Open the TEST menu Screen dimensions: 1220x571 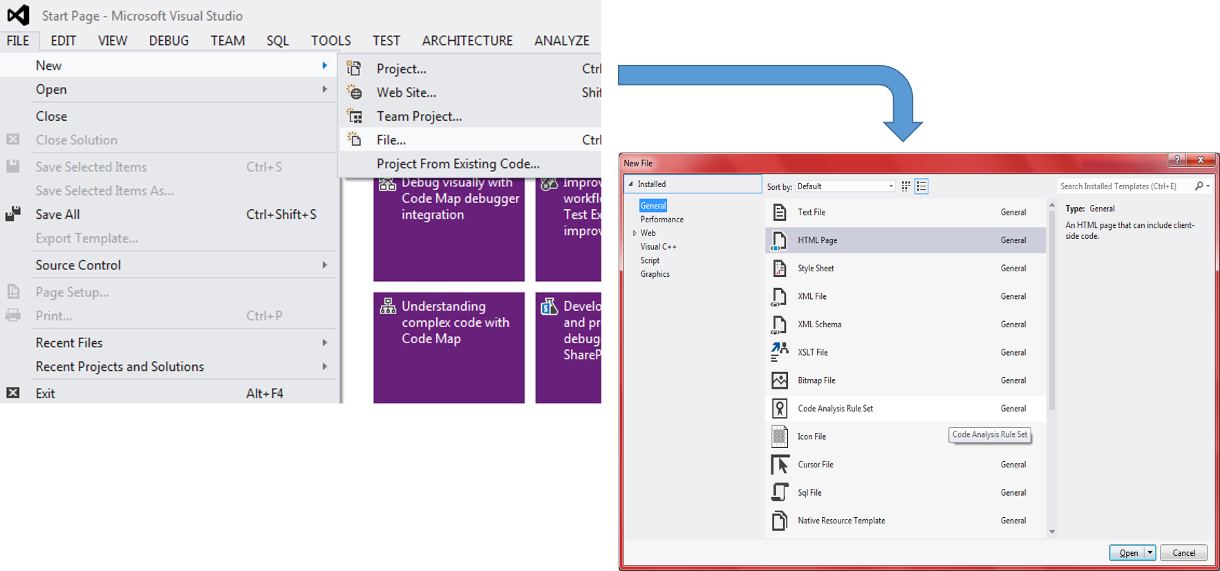(x=386, y=41)
